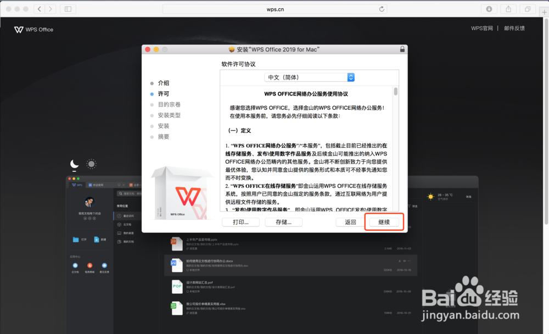
Task: Click the 继续 (Continue) button
Action: pyautogui.click(x=384, y=222)
